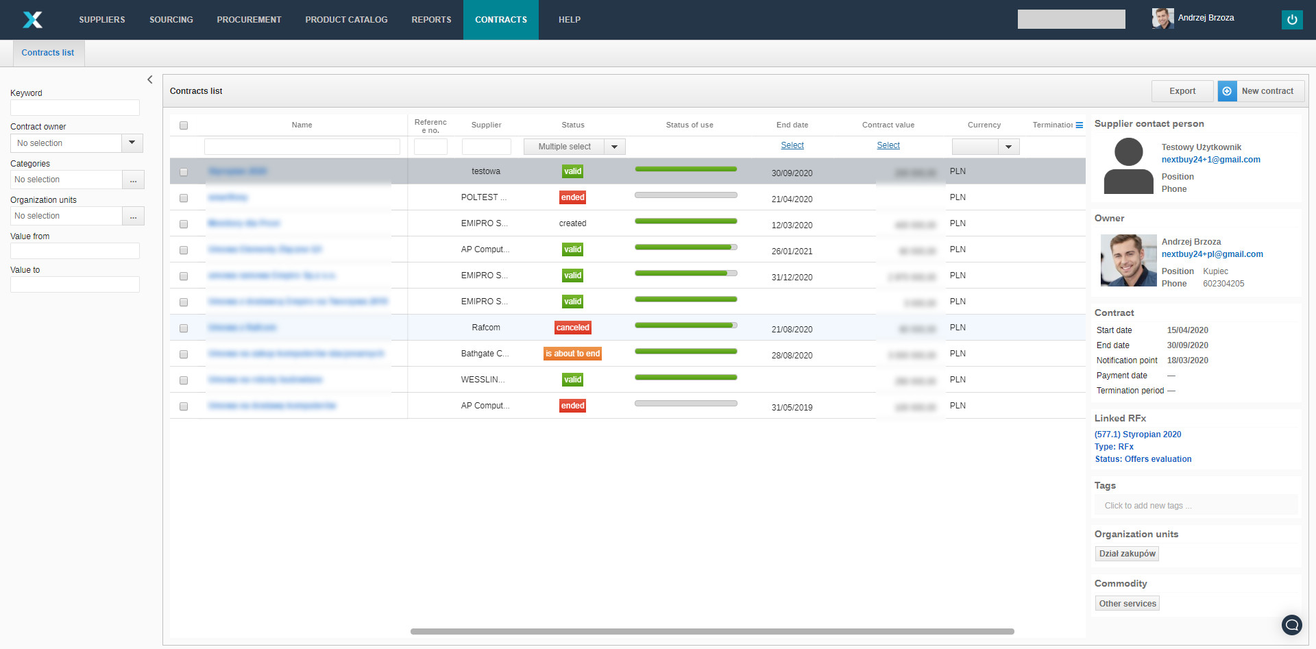
Task: Click the power logout icon
Action: [x=1292, y=20]
